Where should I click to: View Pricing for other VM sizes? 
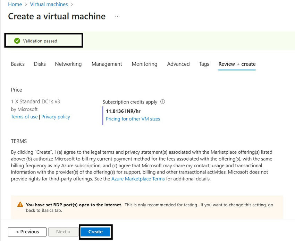click(x=133, y=119)
